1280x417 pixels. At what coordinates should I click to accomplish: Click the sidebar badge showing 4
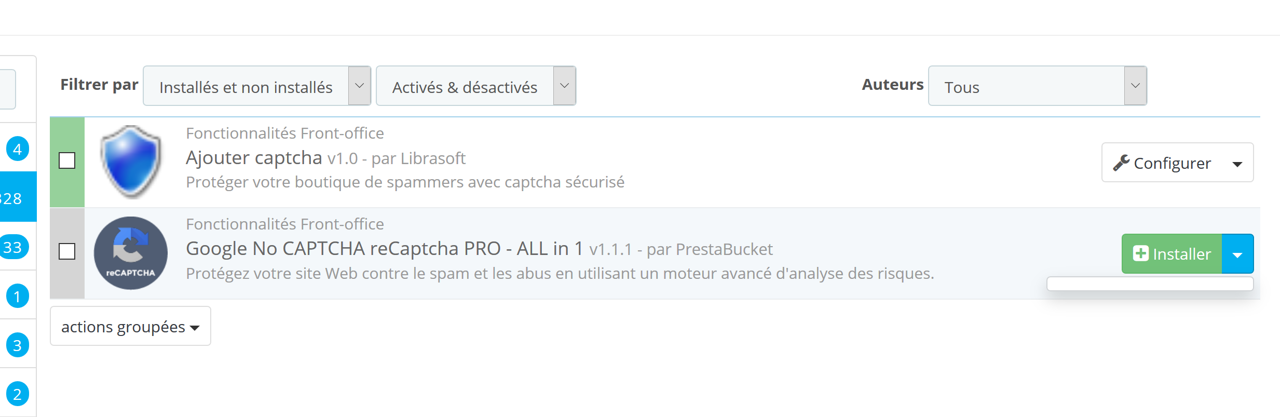pos(17,149)
